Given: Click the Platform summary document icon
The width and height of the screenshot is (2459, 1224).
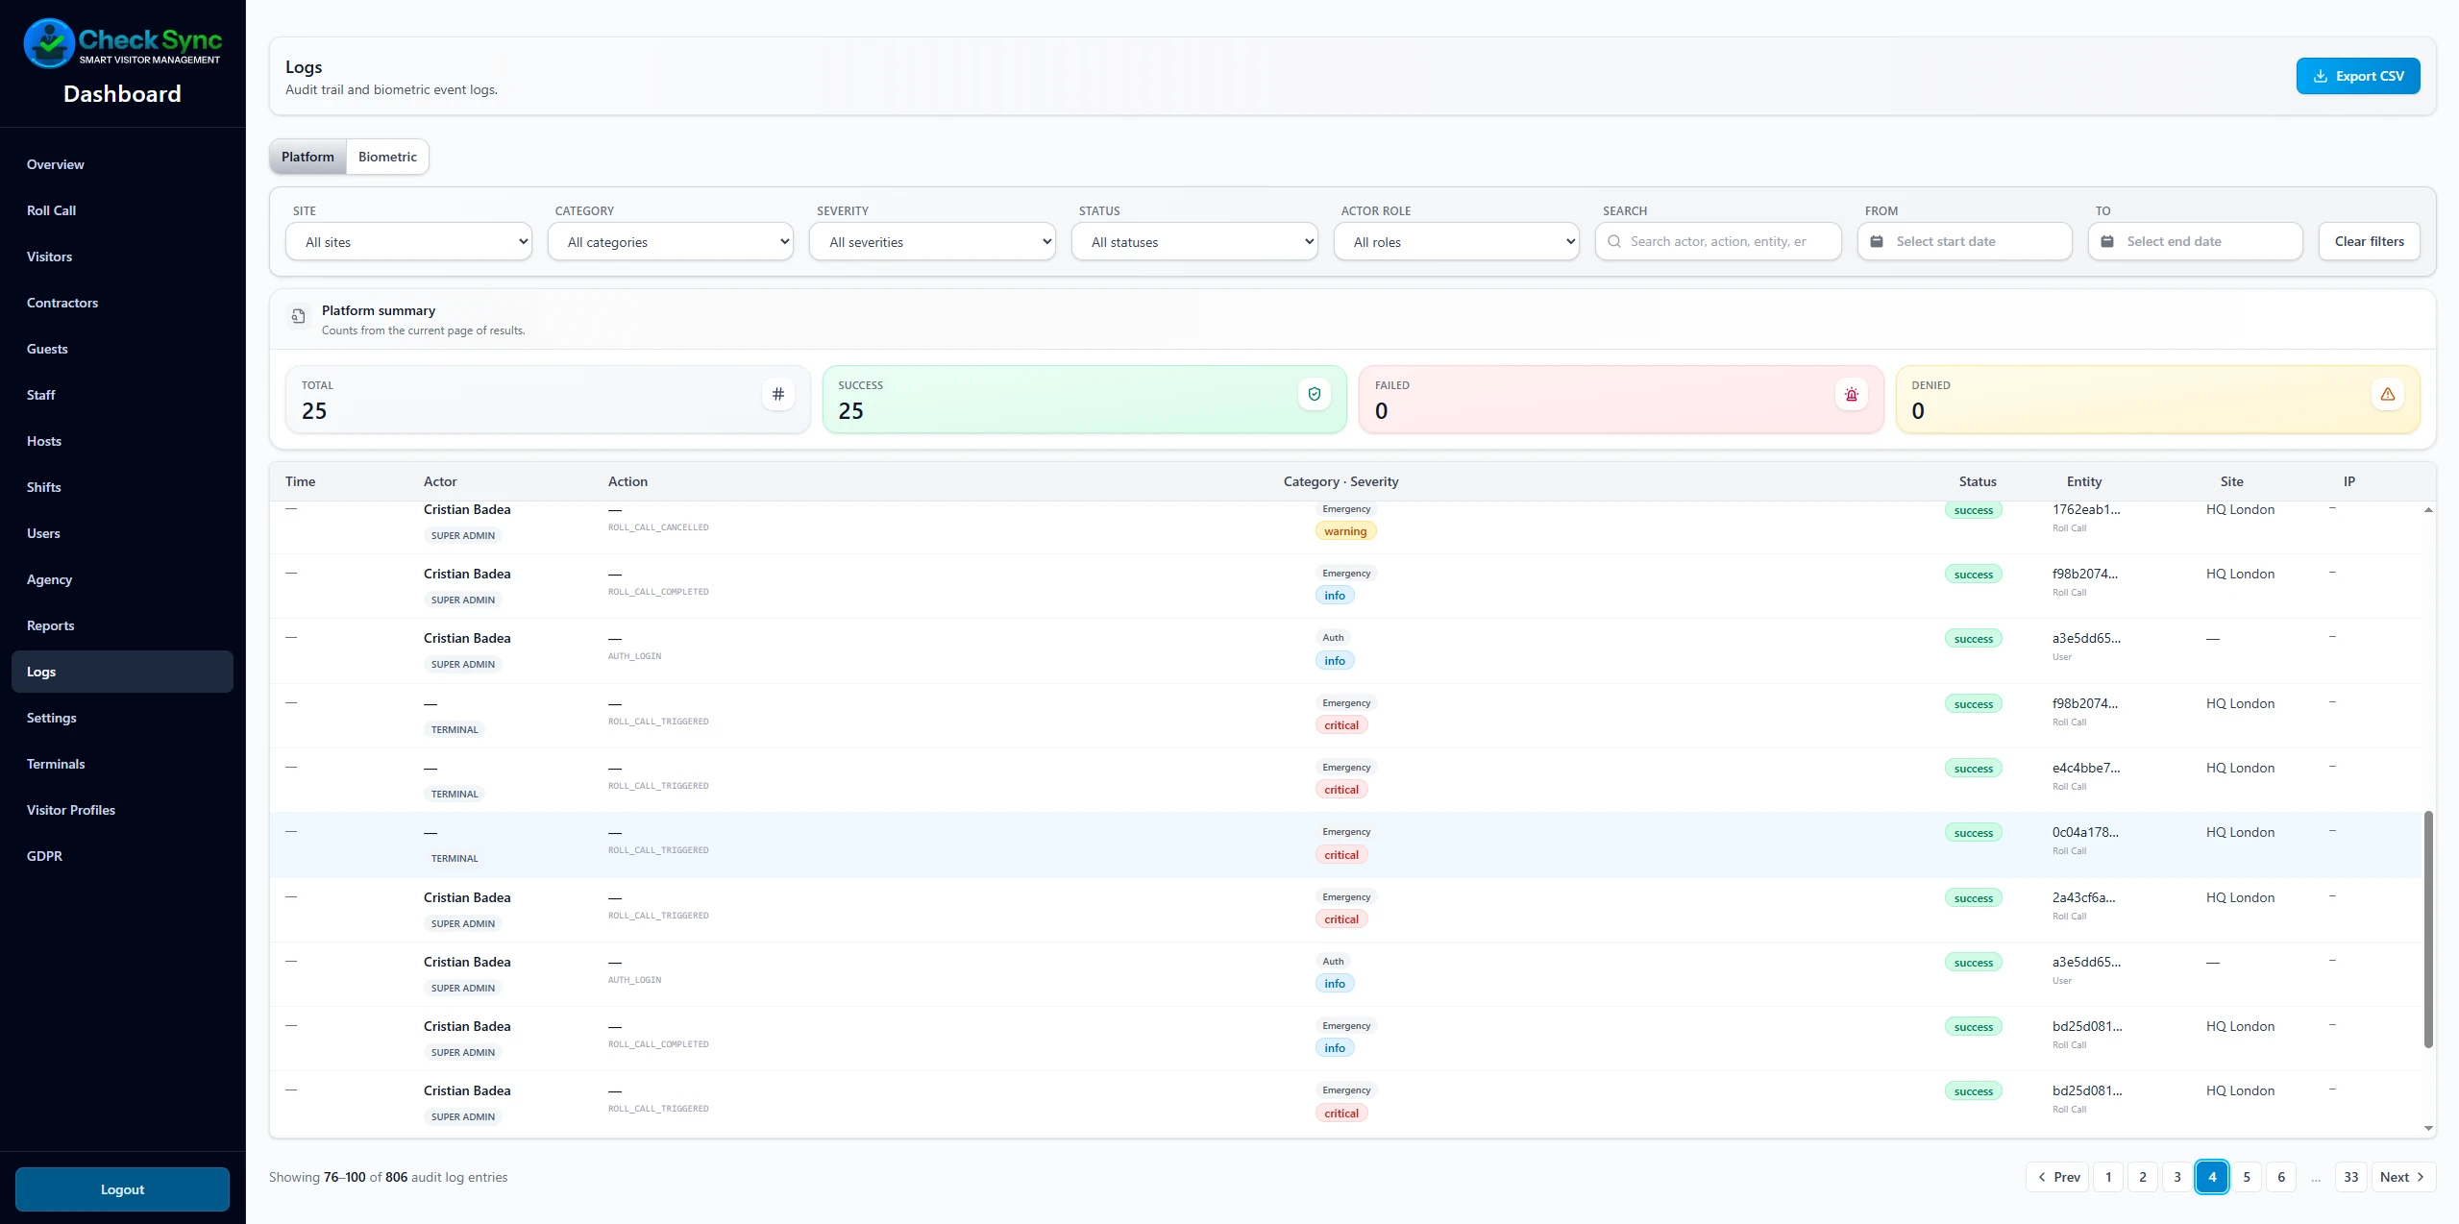Looking at the screenshot, I should point(299,316).
